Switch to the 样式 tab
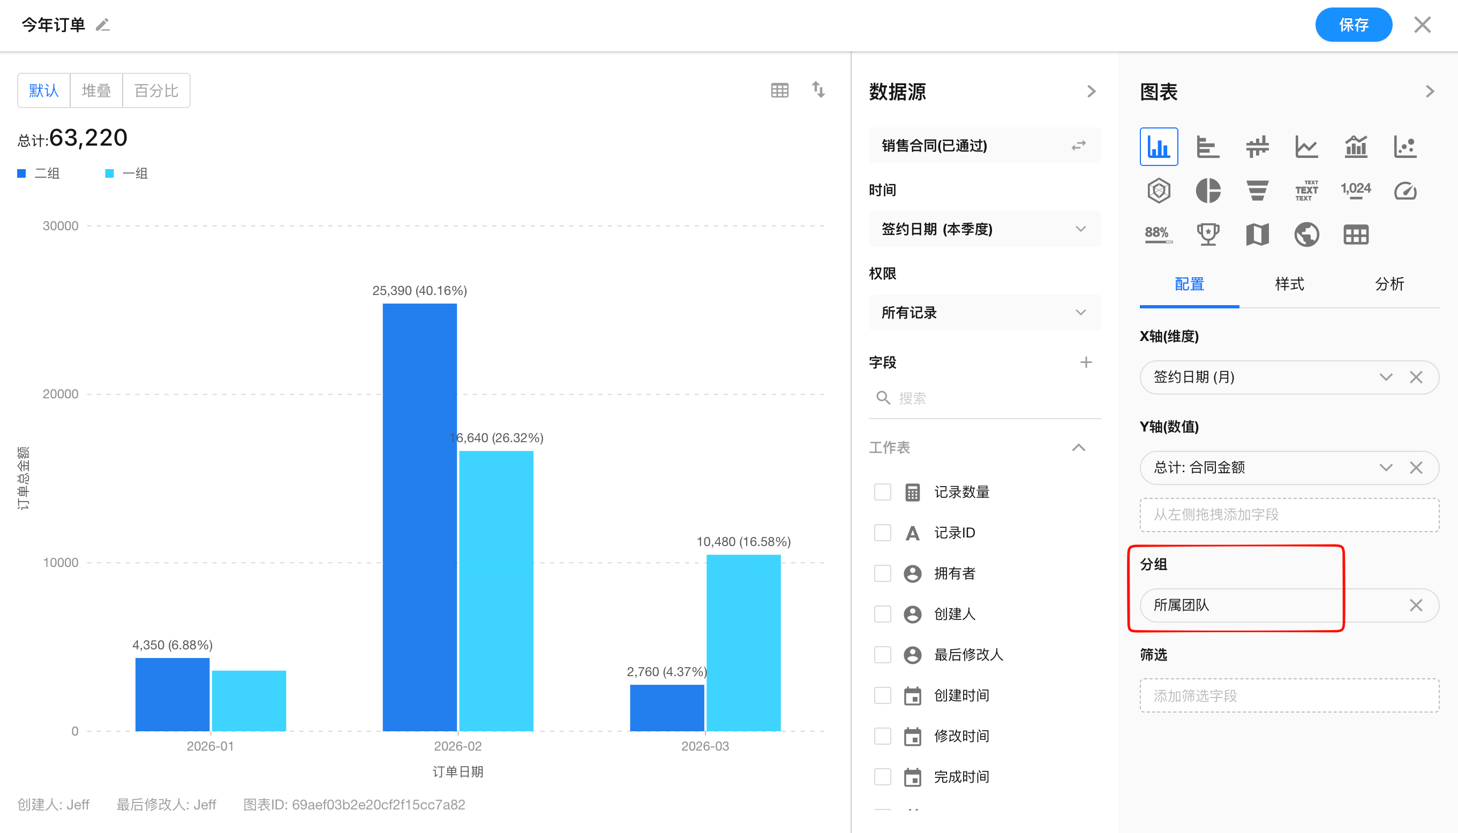The width and height of the screenshot is (1458, 833). 1289,284
